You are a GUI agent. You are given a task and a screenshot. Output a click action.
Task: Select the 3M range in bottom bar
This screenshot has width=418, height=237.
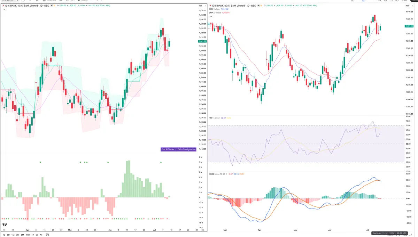(x=18, y=235)
